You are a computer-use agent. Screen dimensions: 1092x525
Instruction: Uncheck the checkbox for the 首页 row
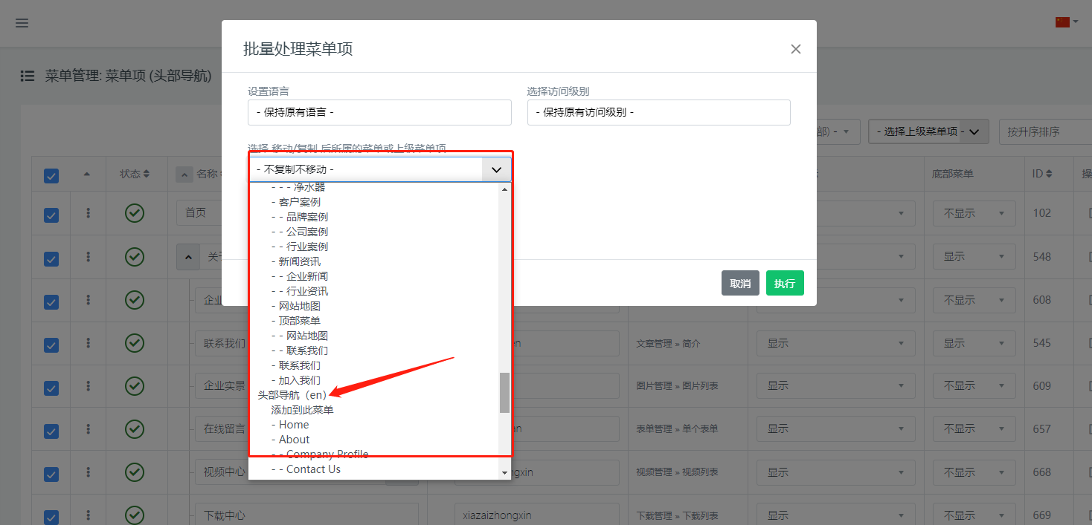(x=51, y=215)
